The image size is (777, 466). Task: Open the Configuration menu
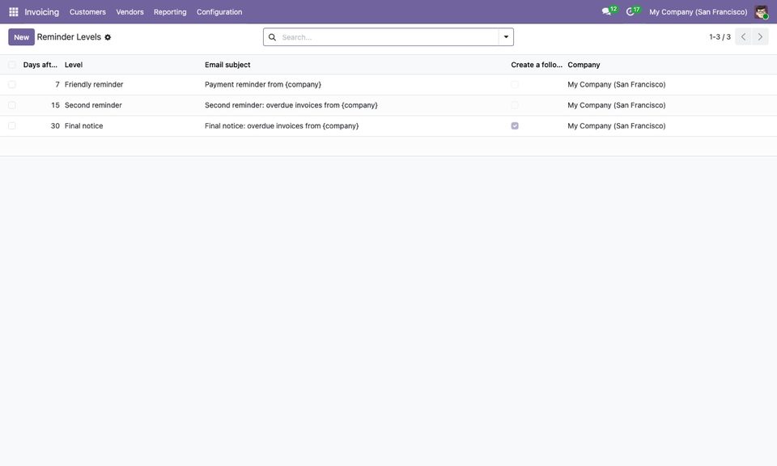[x=219, y=12]
